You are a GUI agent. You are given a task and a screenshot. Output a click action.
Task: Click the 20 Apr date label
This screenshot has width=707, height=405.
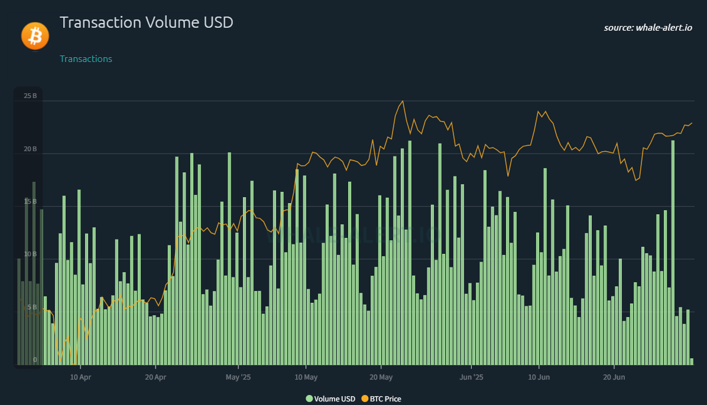click(x=155, y=377)
